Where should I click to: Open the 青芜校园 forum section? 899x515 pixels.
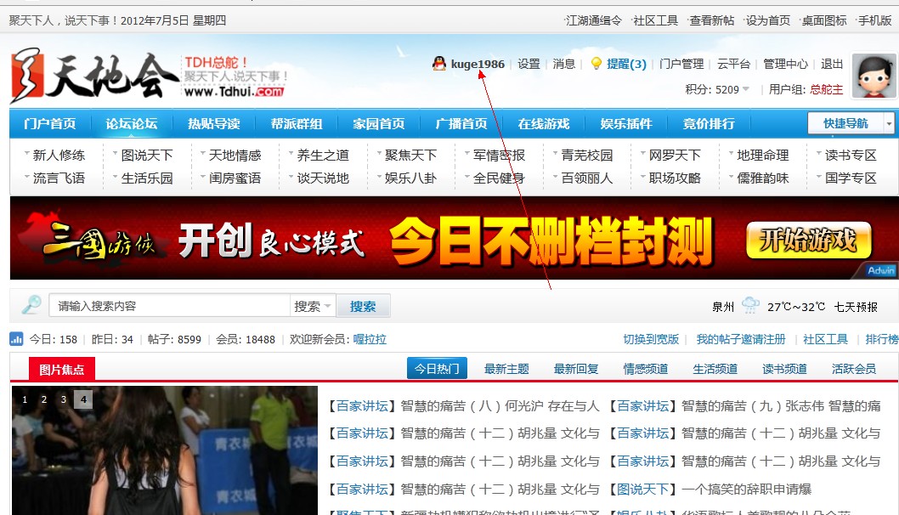click(586, 155)
